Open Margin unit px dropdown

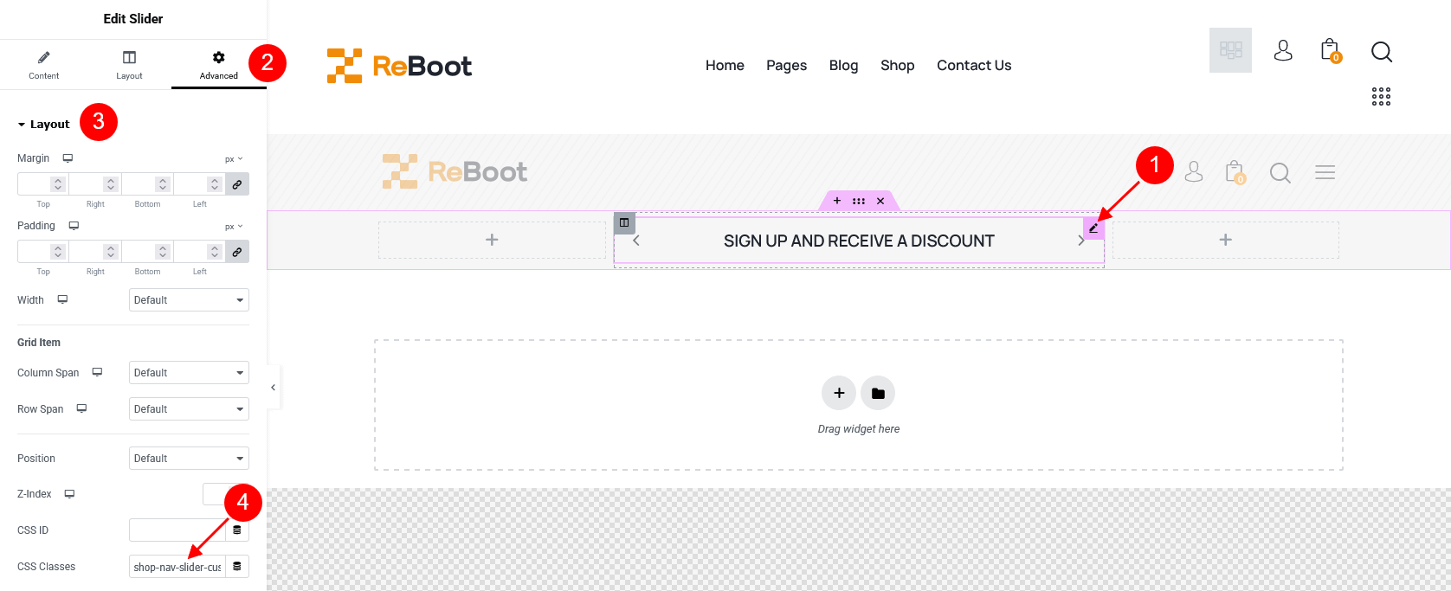click(x=234, y=159)
